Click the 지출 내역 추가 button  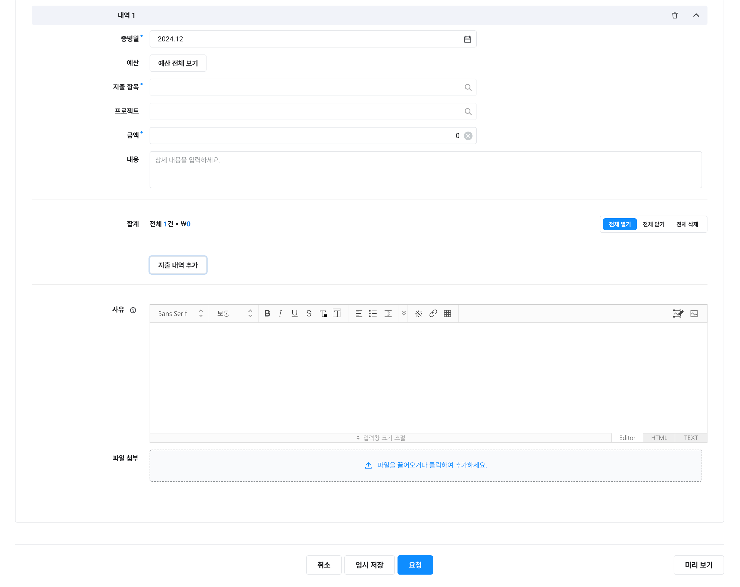[178, 265]
